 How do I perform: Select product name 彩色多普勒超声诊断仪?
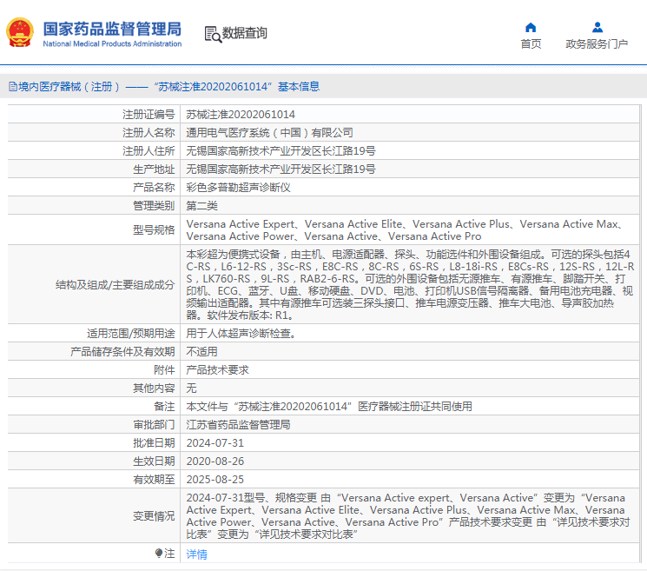tap(238, 188)
